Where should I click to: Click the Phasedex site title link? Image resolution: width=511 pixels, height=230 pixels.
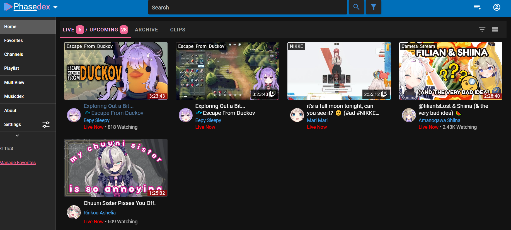pyautogui.click(x=32, y=7)
